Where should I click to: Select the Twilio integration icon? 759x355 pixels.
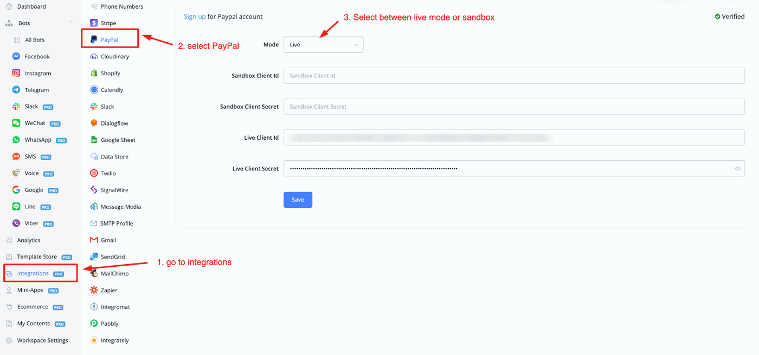pyautogui.click(x=94, y=173)
